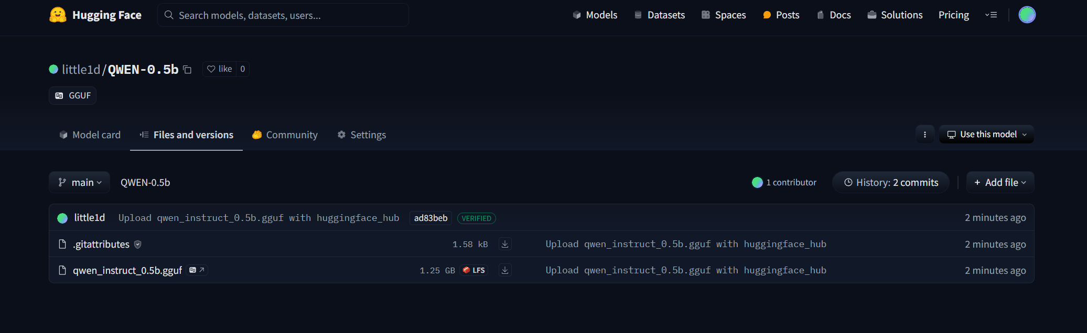This screenshot has width=1087, height=333.
Task: Open the Settings tab
Action: click(362, 135)
